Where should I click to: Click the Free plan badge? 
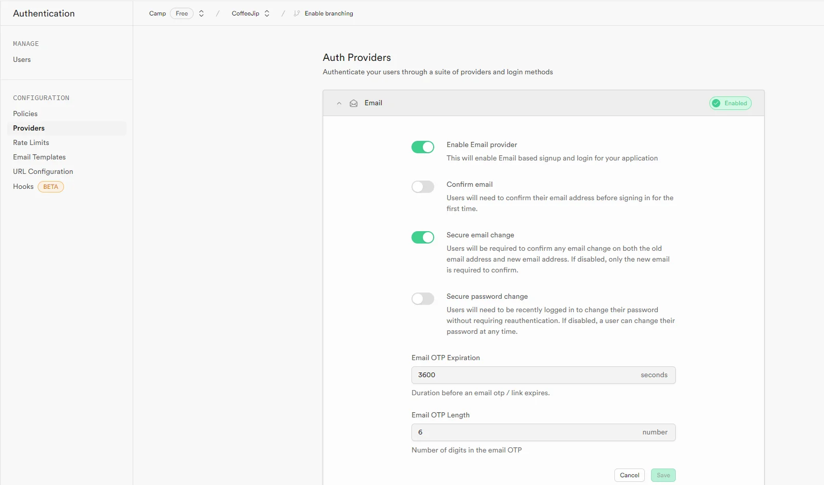click(x=182, y=13)
